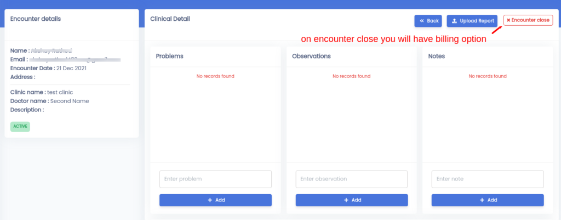Click the Back button double-chevron icon
The width and height of the screenshot is (561, 220).
[422, 21]
